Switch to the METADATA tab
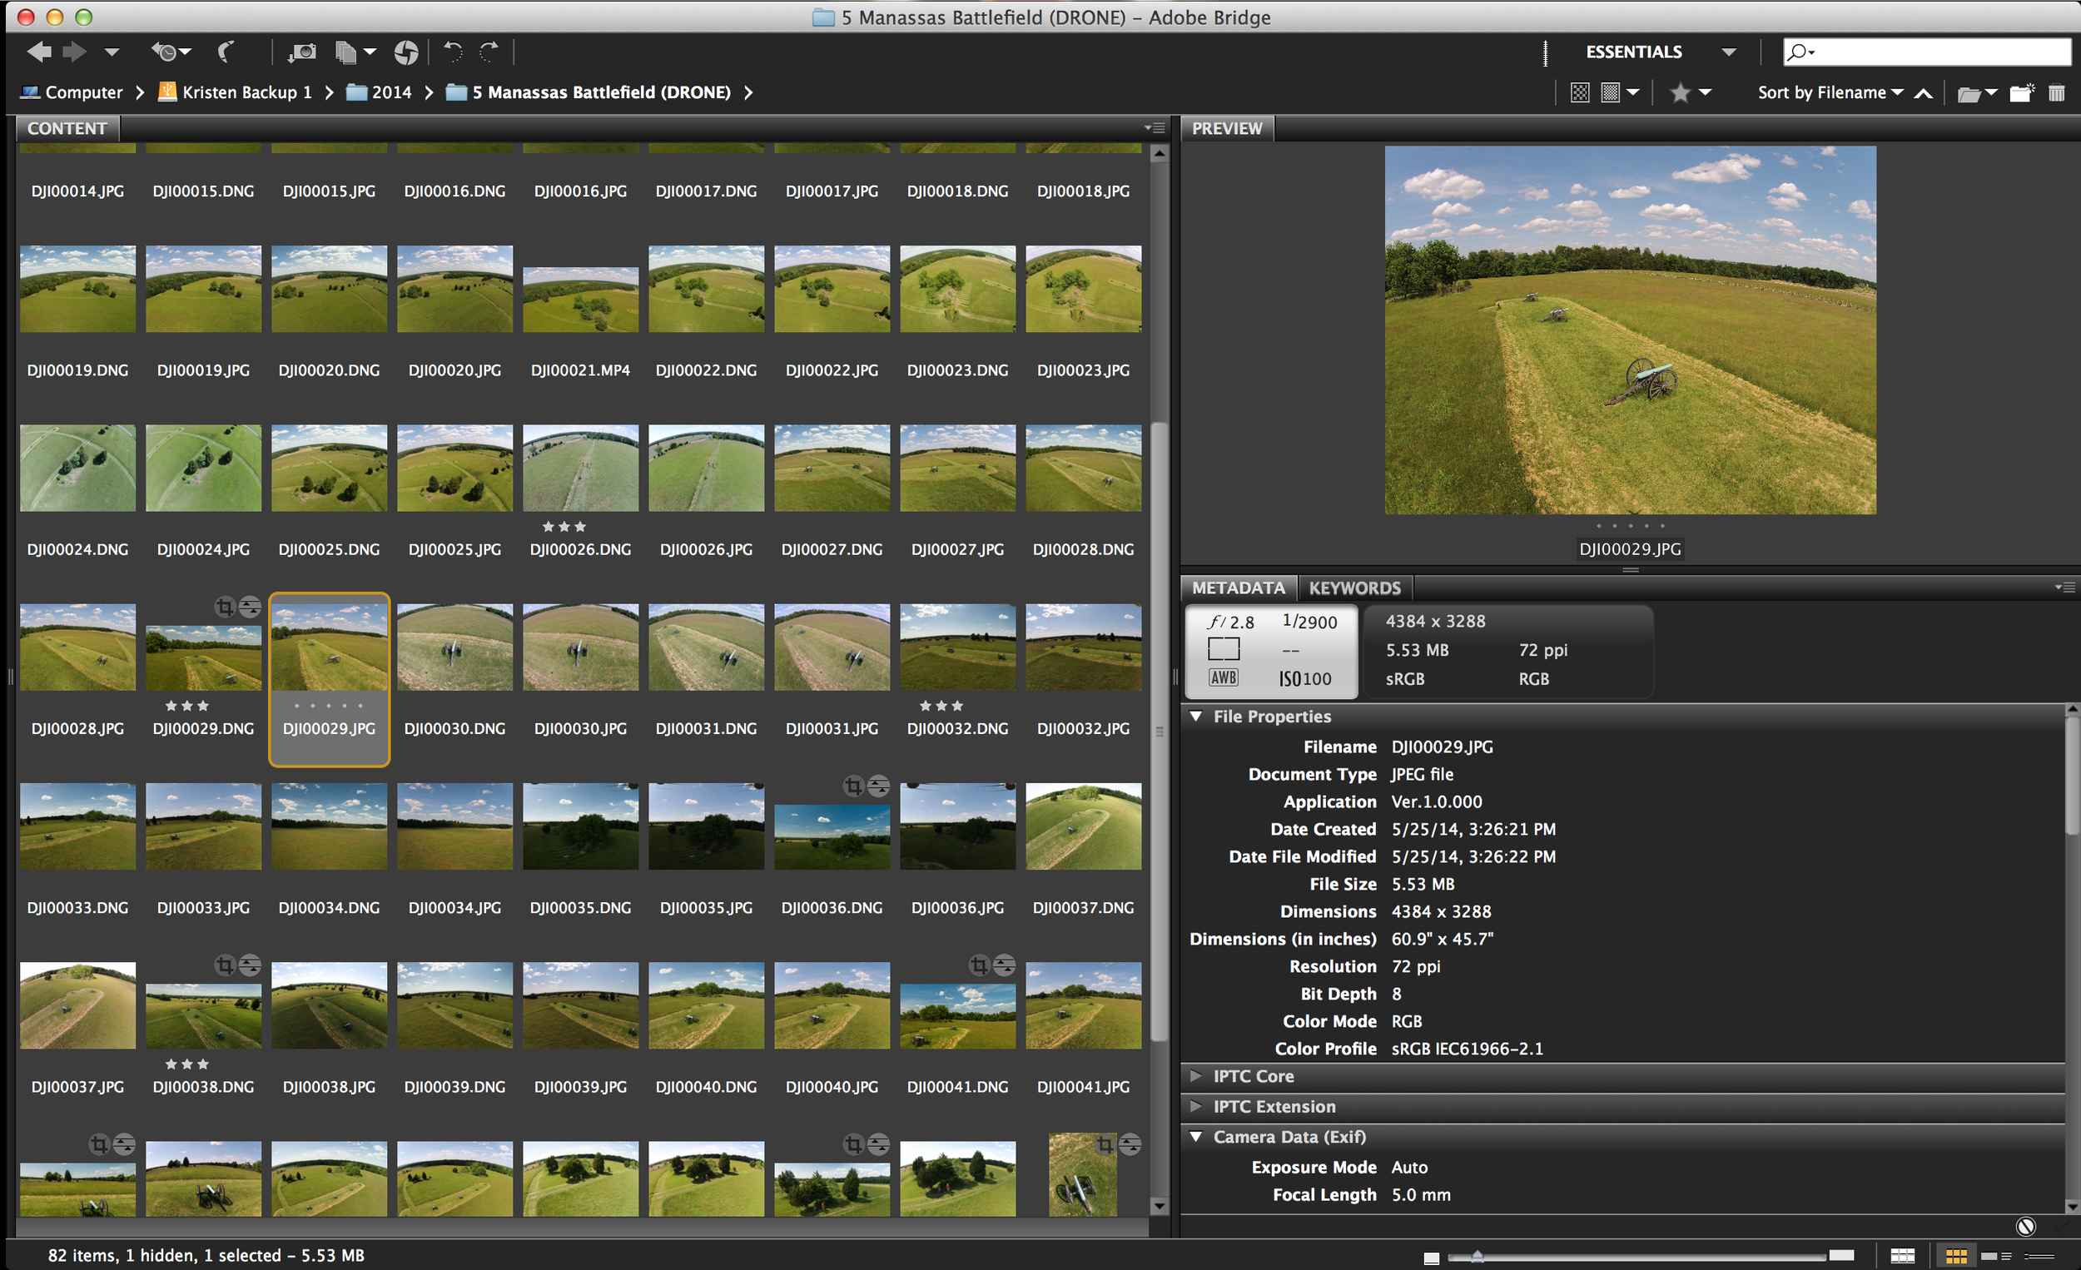The height and width of the screenshot is (1270, 2081). point(1238,588)
